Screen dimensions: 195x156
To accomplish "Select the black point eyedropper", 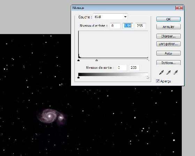I will [161, 72].
